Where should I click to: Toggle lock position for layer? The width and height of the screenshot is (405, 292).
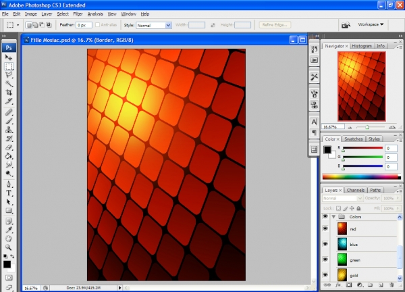click(352, 208)
